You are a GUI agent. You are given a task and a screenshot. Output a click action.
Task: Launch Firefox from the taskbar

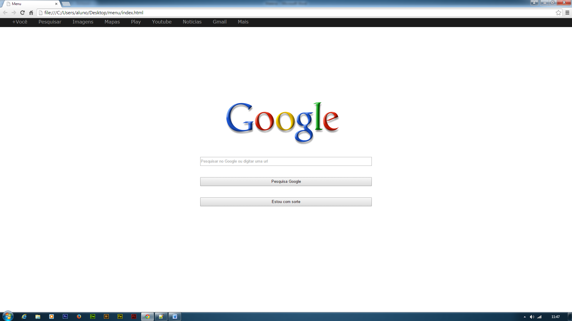(79, 317)
